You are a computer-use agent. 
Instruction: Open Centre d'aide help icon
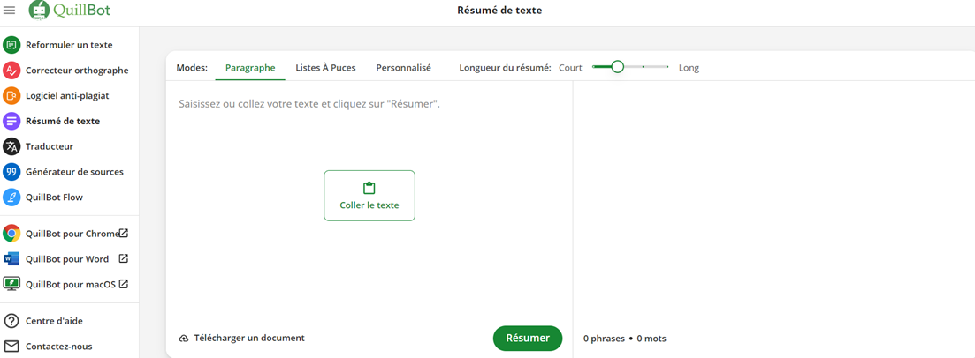[11, 321]
